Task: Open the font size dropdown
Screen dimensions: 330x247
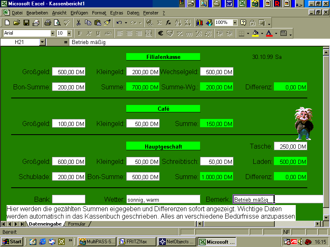Action: (x=69, y=33)
